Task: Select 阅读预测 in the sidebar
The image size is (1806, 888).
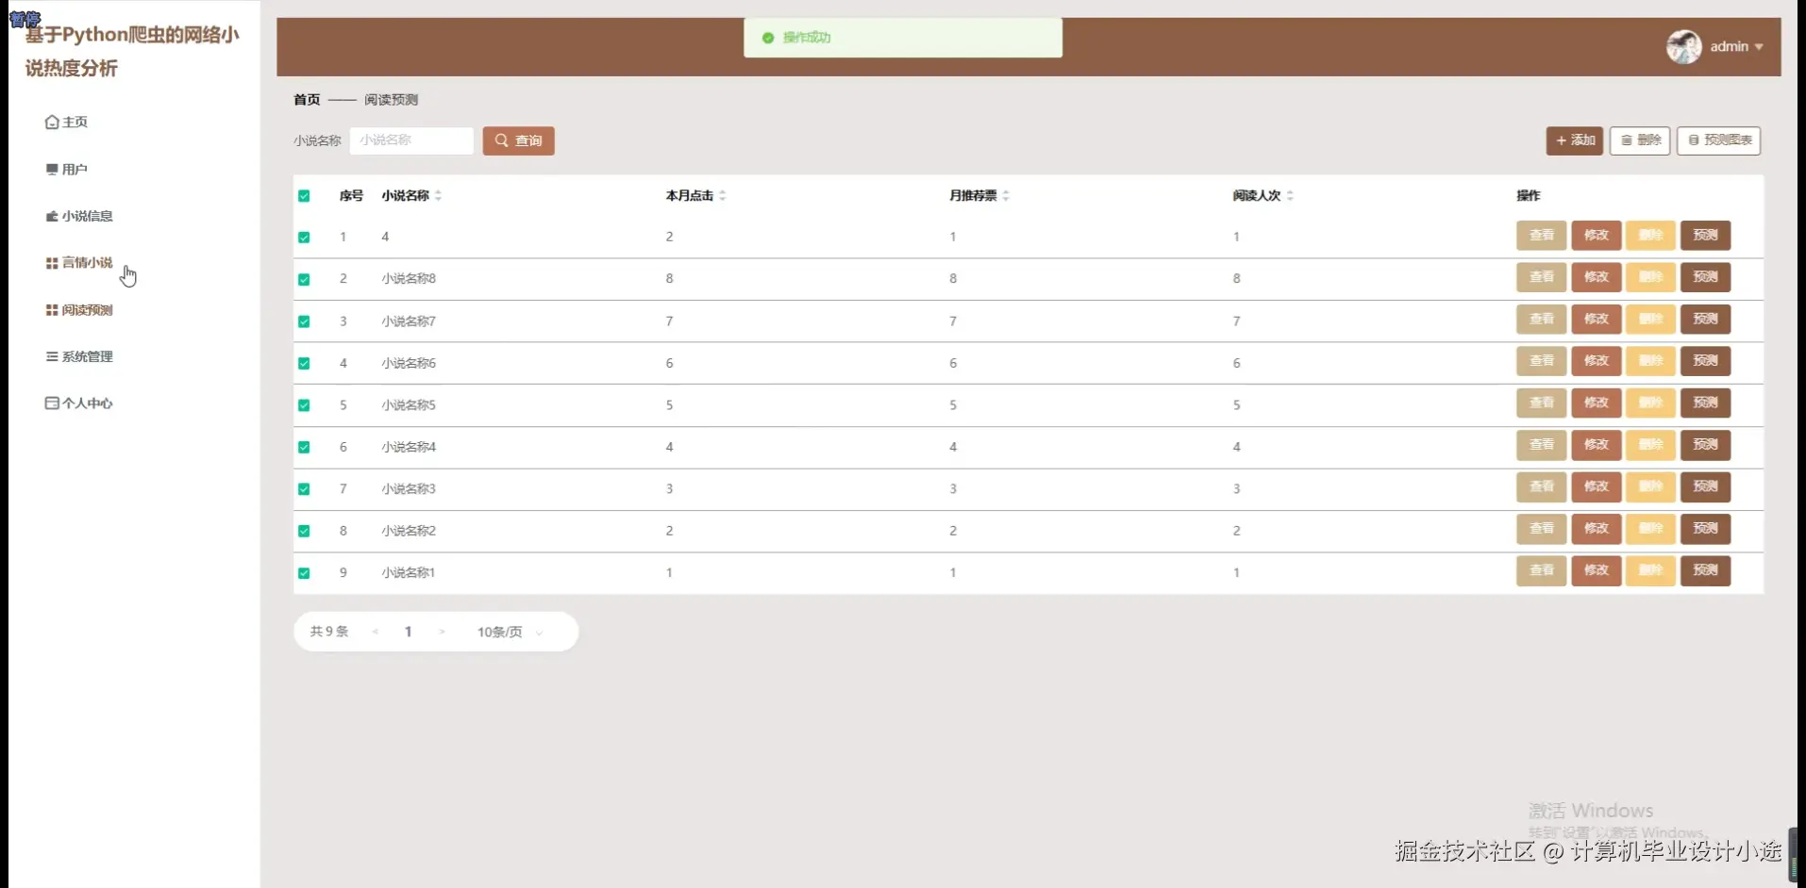Action: [79, 310]
